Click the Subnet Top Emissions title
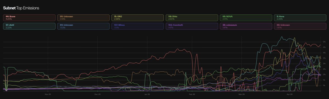This screenshot has width=329, height=99. point(21,8)
